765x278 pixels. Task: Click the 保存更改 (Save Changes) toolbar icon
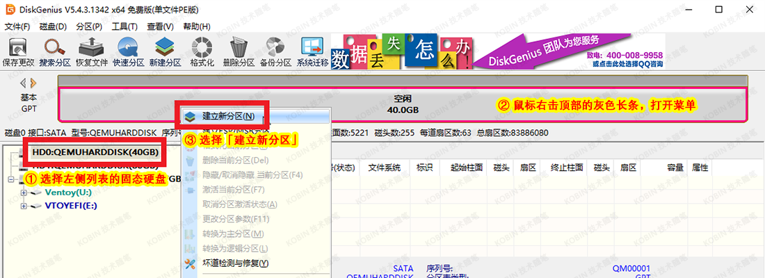pyautogui.click(x=19, y=51)
